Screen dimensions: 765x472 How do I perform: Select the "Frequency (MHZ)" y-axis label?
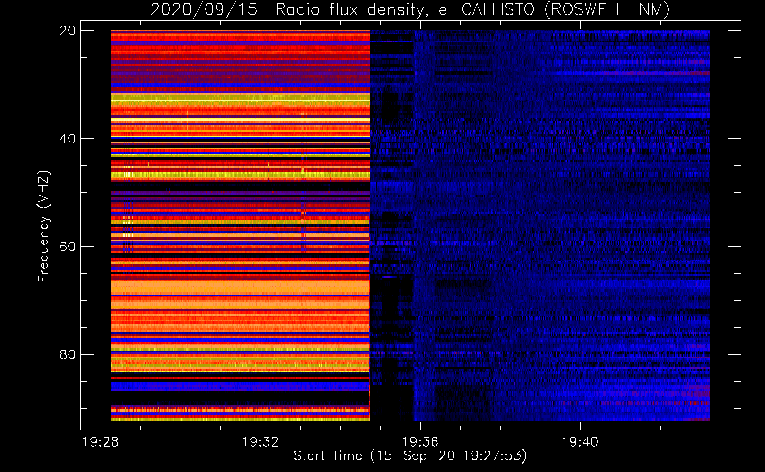(x=43, y=227)
